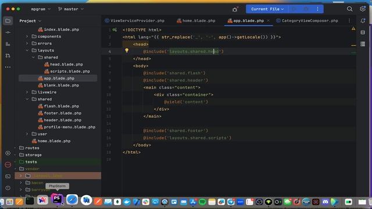Viewport: 372px width, 209px height.
Task: Open Discord from the Dock
Action: pos(325,201)
